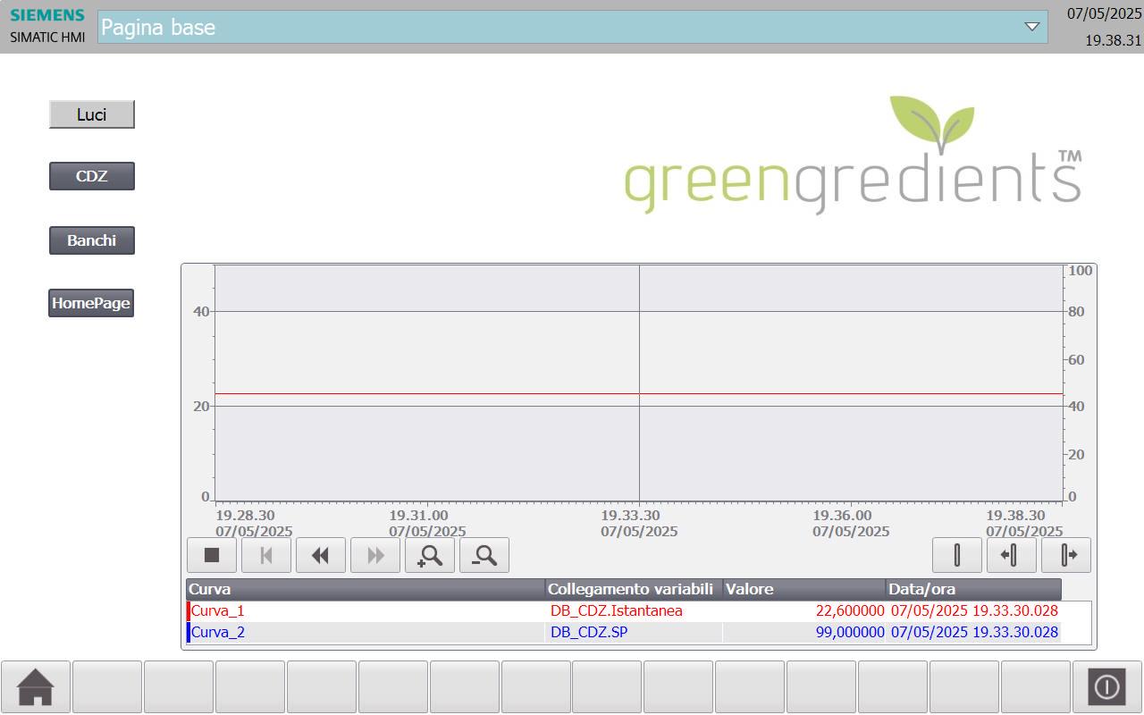The height and width of the screenshot is (715, 1144).
Task: Select the Curva_1 row in the table
Action: coord(624,611)
